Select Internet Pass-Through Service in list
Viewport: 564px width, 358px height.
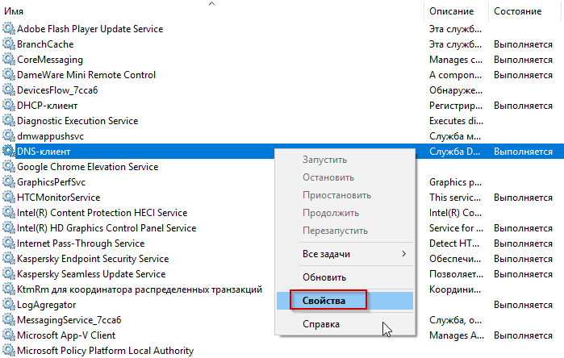click(81, 244)
